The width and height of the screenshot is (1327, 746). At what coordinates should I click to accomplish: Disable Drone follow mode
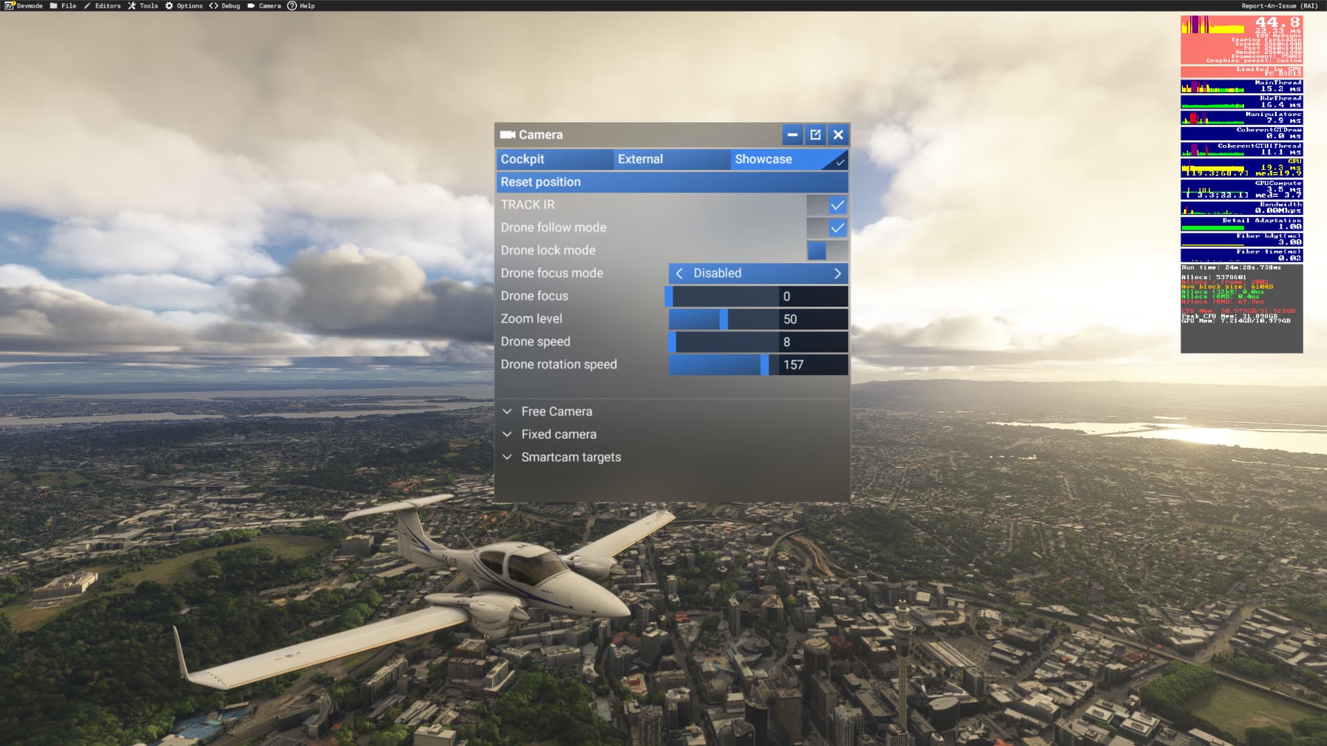point(827,228)
